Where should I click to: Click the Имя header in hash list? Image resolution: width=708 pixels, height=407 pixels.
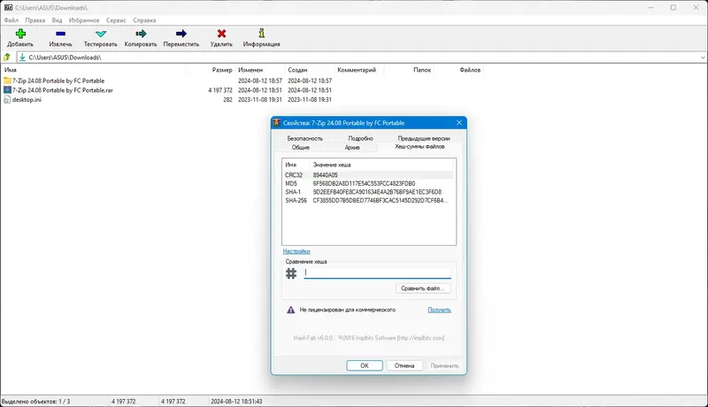[x=296, y=165]
